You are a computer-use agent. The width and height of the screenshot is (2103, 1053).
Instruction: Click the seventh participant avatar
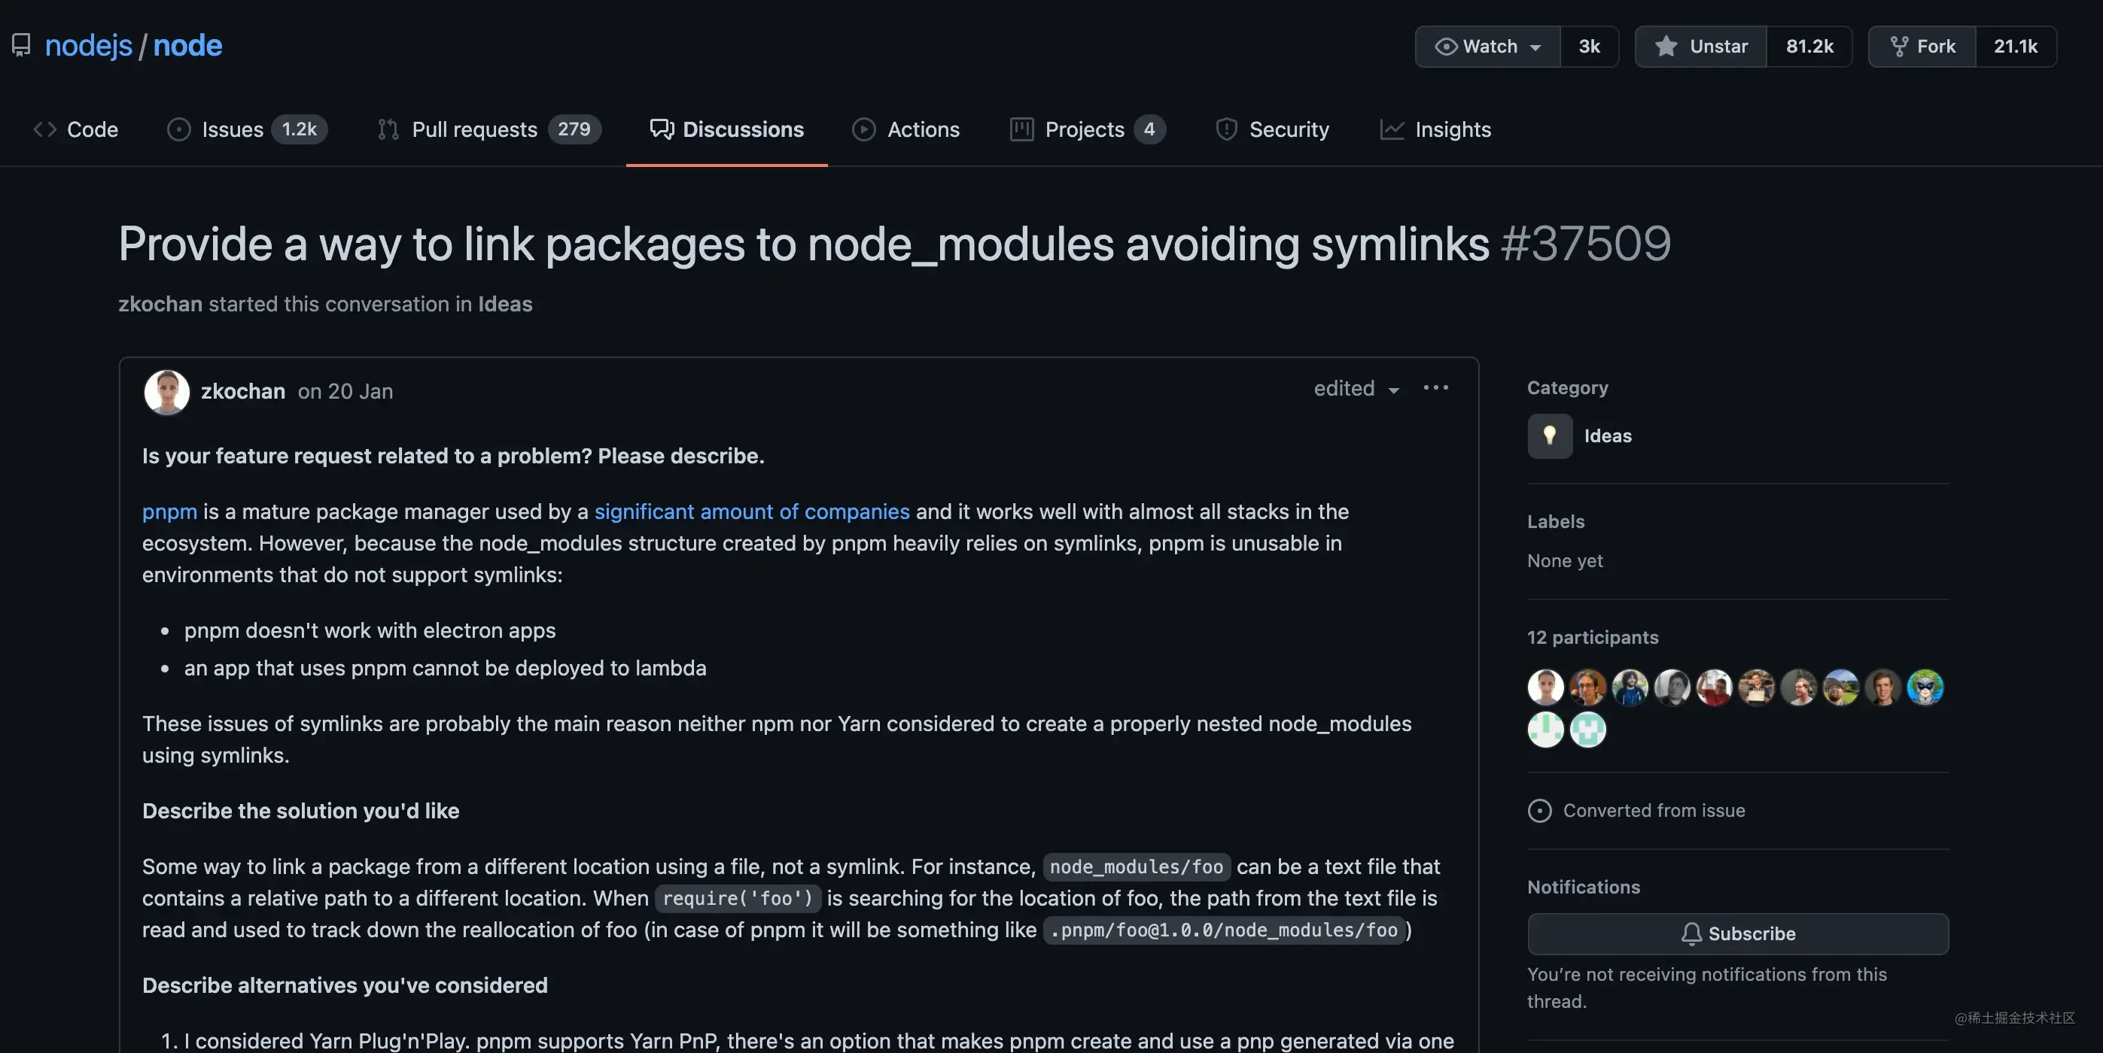pyautogui.click(x=1798, y=687)
